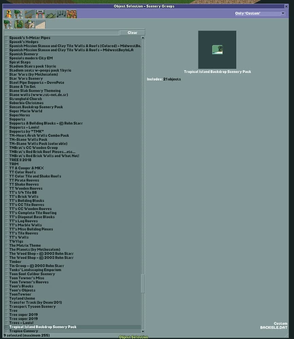294x339 pixels.
Task: Select 'Transport Tycoon Scenery' row
Action: [73, 306]
